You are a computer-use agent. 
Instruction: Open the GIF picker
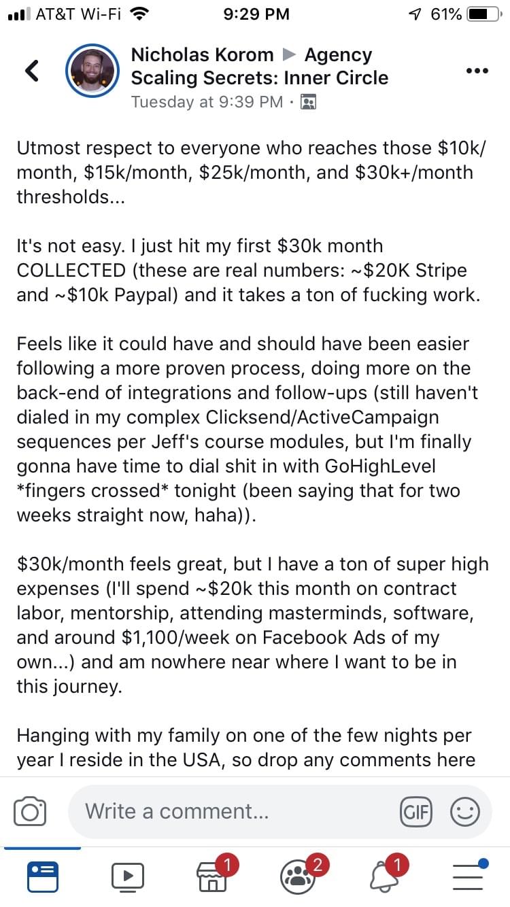pyautogui.click(x=415, y=812)
